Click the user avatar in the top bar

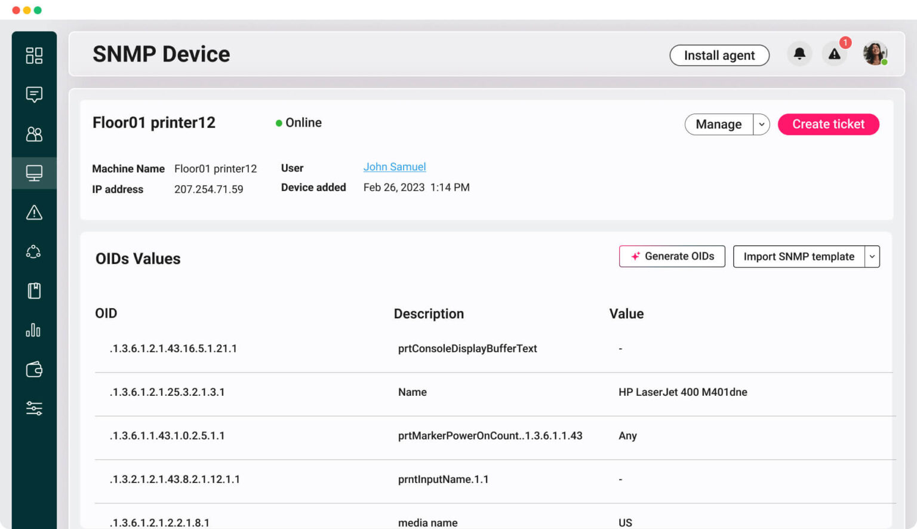(875, 53)
